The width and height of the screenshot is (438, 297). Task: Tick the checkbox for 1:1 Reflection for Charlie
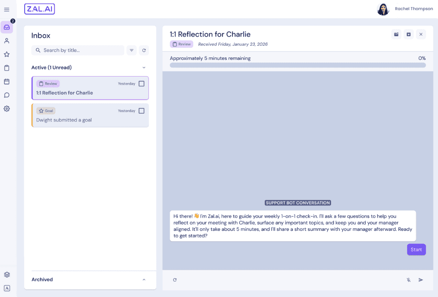(141, 84)
